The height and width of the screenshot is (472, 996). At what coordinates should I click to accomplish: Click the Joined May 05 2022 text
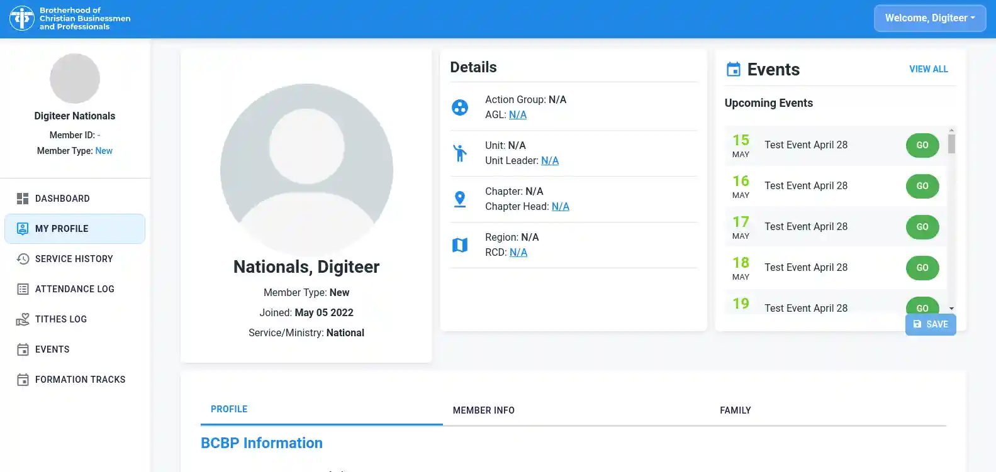point(306,313)
